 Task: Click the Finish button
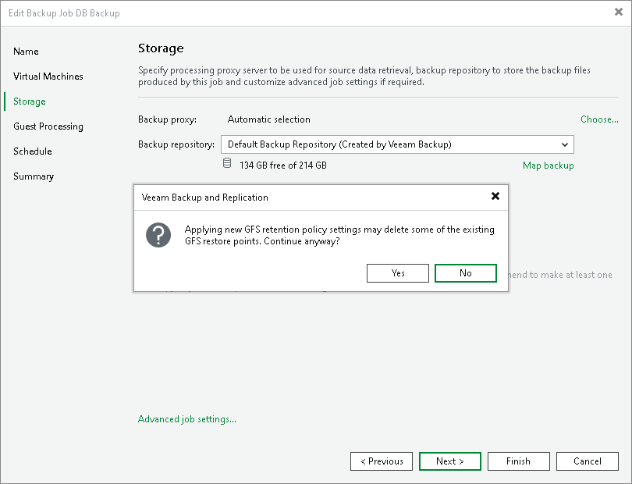[x=518, y=461]
